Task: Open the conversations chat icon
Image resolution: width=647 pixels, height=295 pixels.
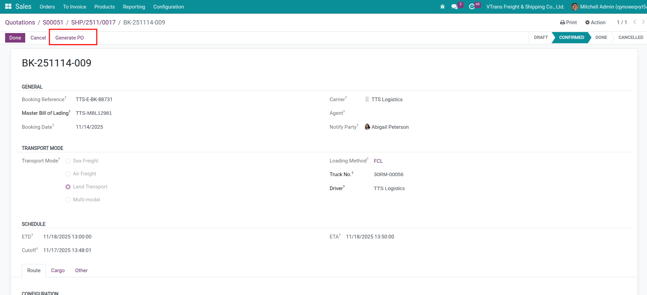Action: pyautogui.click(x=454, y=7)
